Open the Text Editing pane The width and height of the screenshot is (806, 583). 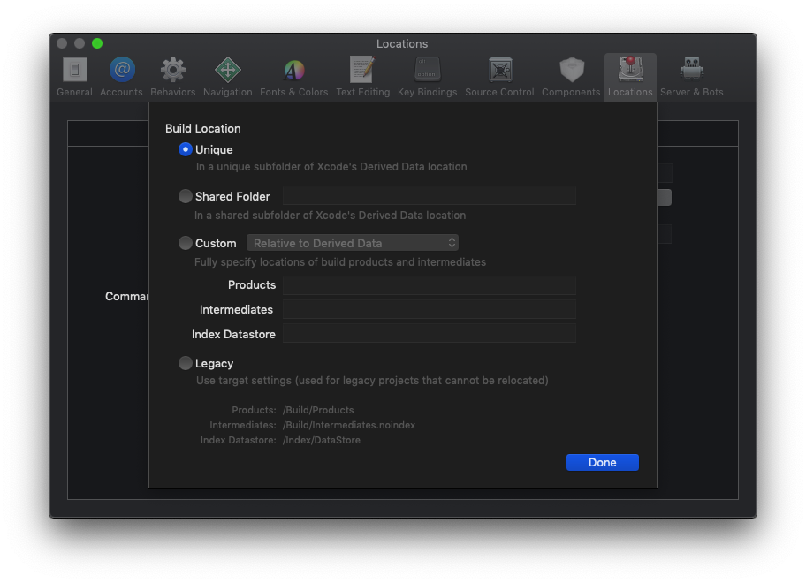click(x=362, y=77)
